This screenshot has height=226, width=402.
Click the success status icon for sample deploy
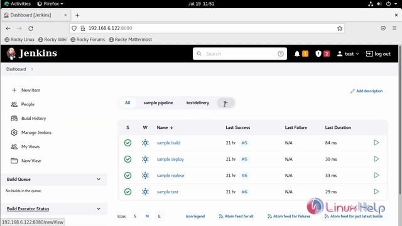click(x=128, y=159)
